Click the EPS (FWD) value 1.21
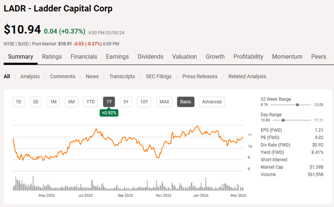This screenshot has height=207, width=334. [x=319, y=130]
